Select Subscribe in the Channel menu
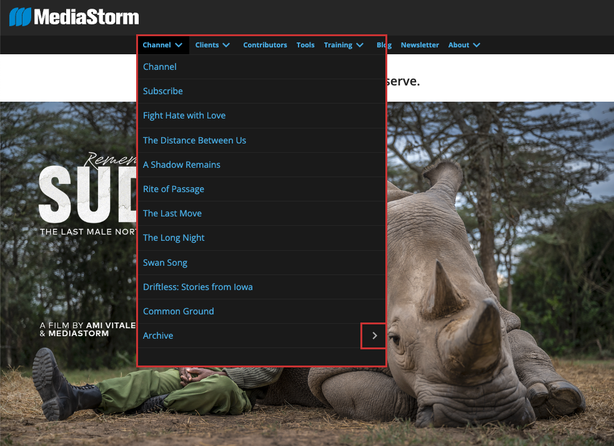The height and width of the screenshot is (446, 614). point(163,91)
